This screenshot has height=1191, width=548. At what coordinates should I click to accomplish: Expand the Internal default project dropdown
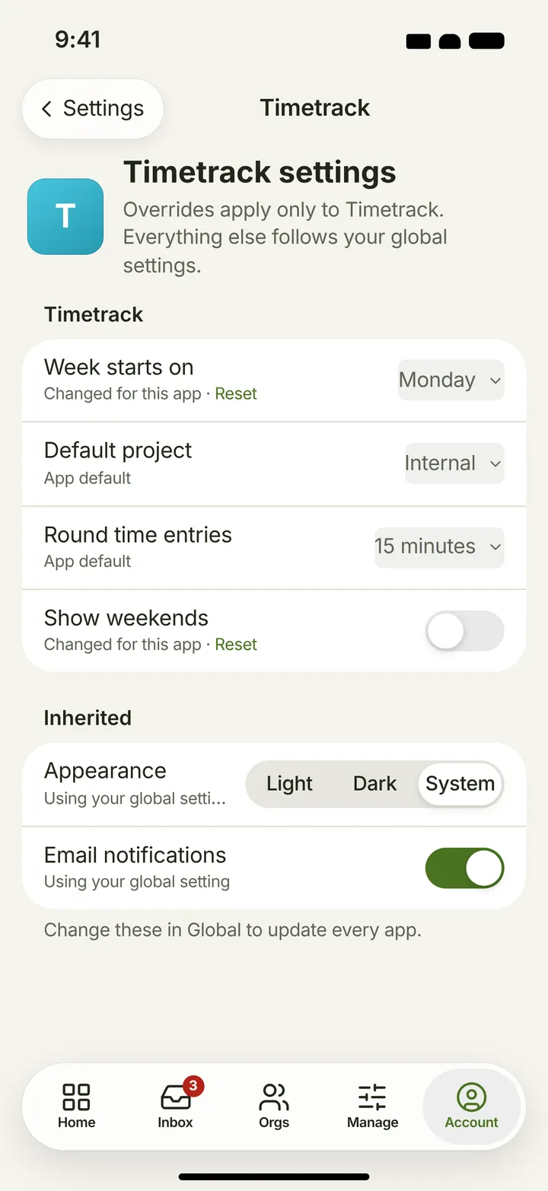[454, 463]
